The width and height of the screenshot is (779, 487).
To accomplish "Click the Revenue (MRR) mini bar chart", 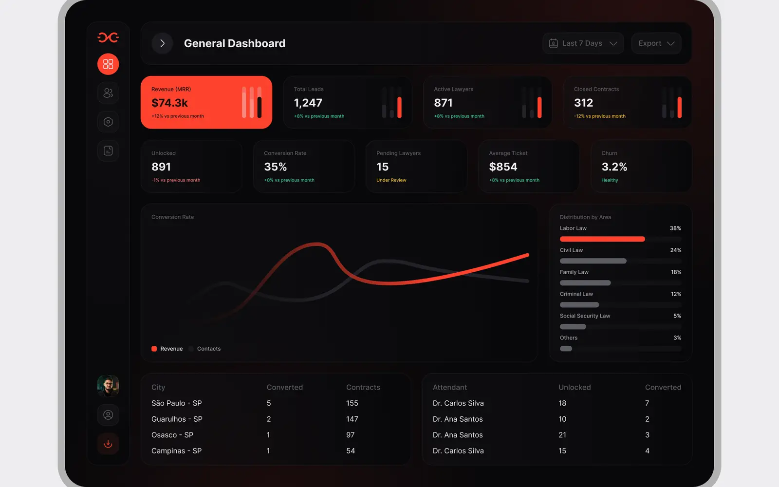I will click(252, 102).
